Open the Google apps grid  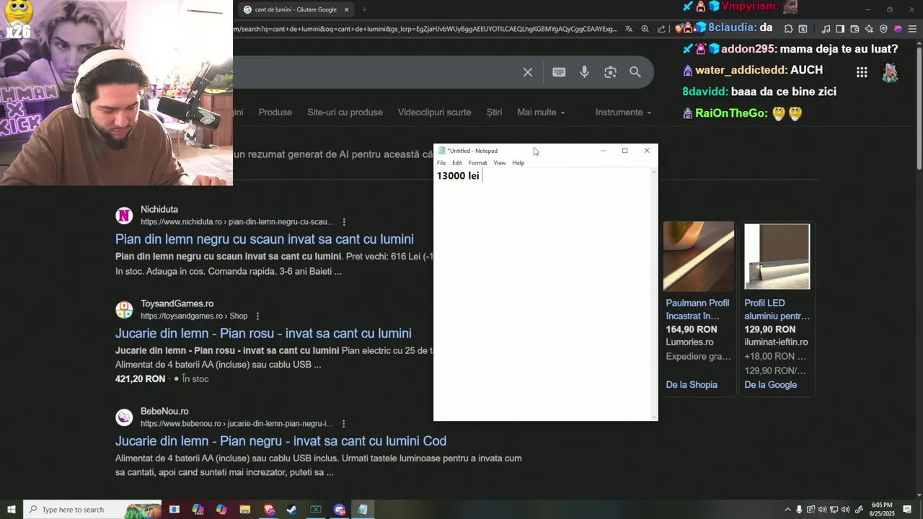point(862,72)
